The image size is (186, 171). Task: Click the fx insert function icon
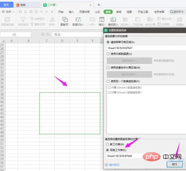click(x=48, y=35)
